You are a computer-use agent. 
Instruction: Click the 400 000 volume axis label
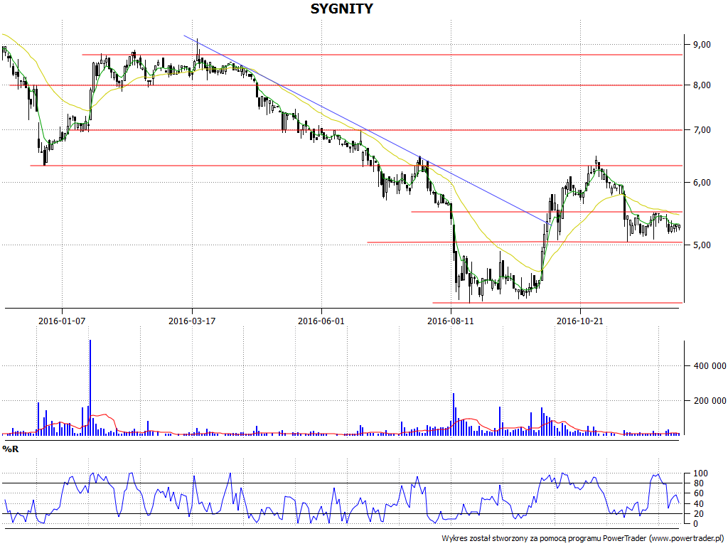710,366
